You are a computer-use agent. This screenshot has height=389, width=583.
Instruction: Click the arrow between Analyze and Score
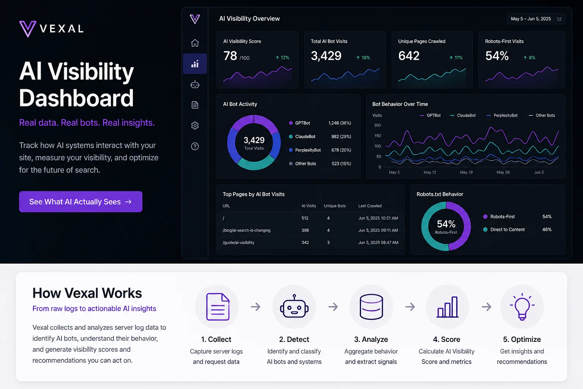pos(410,307)
